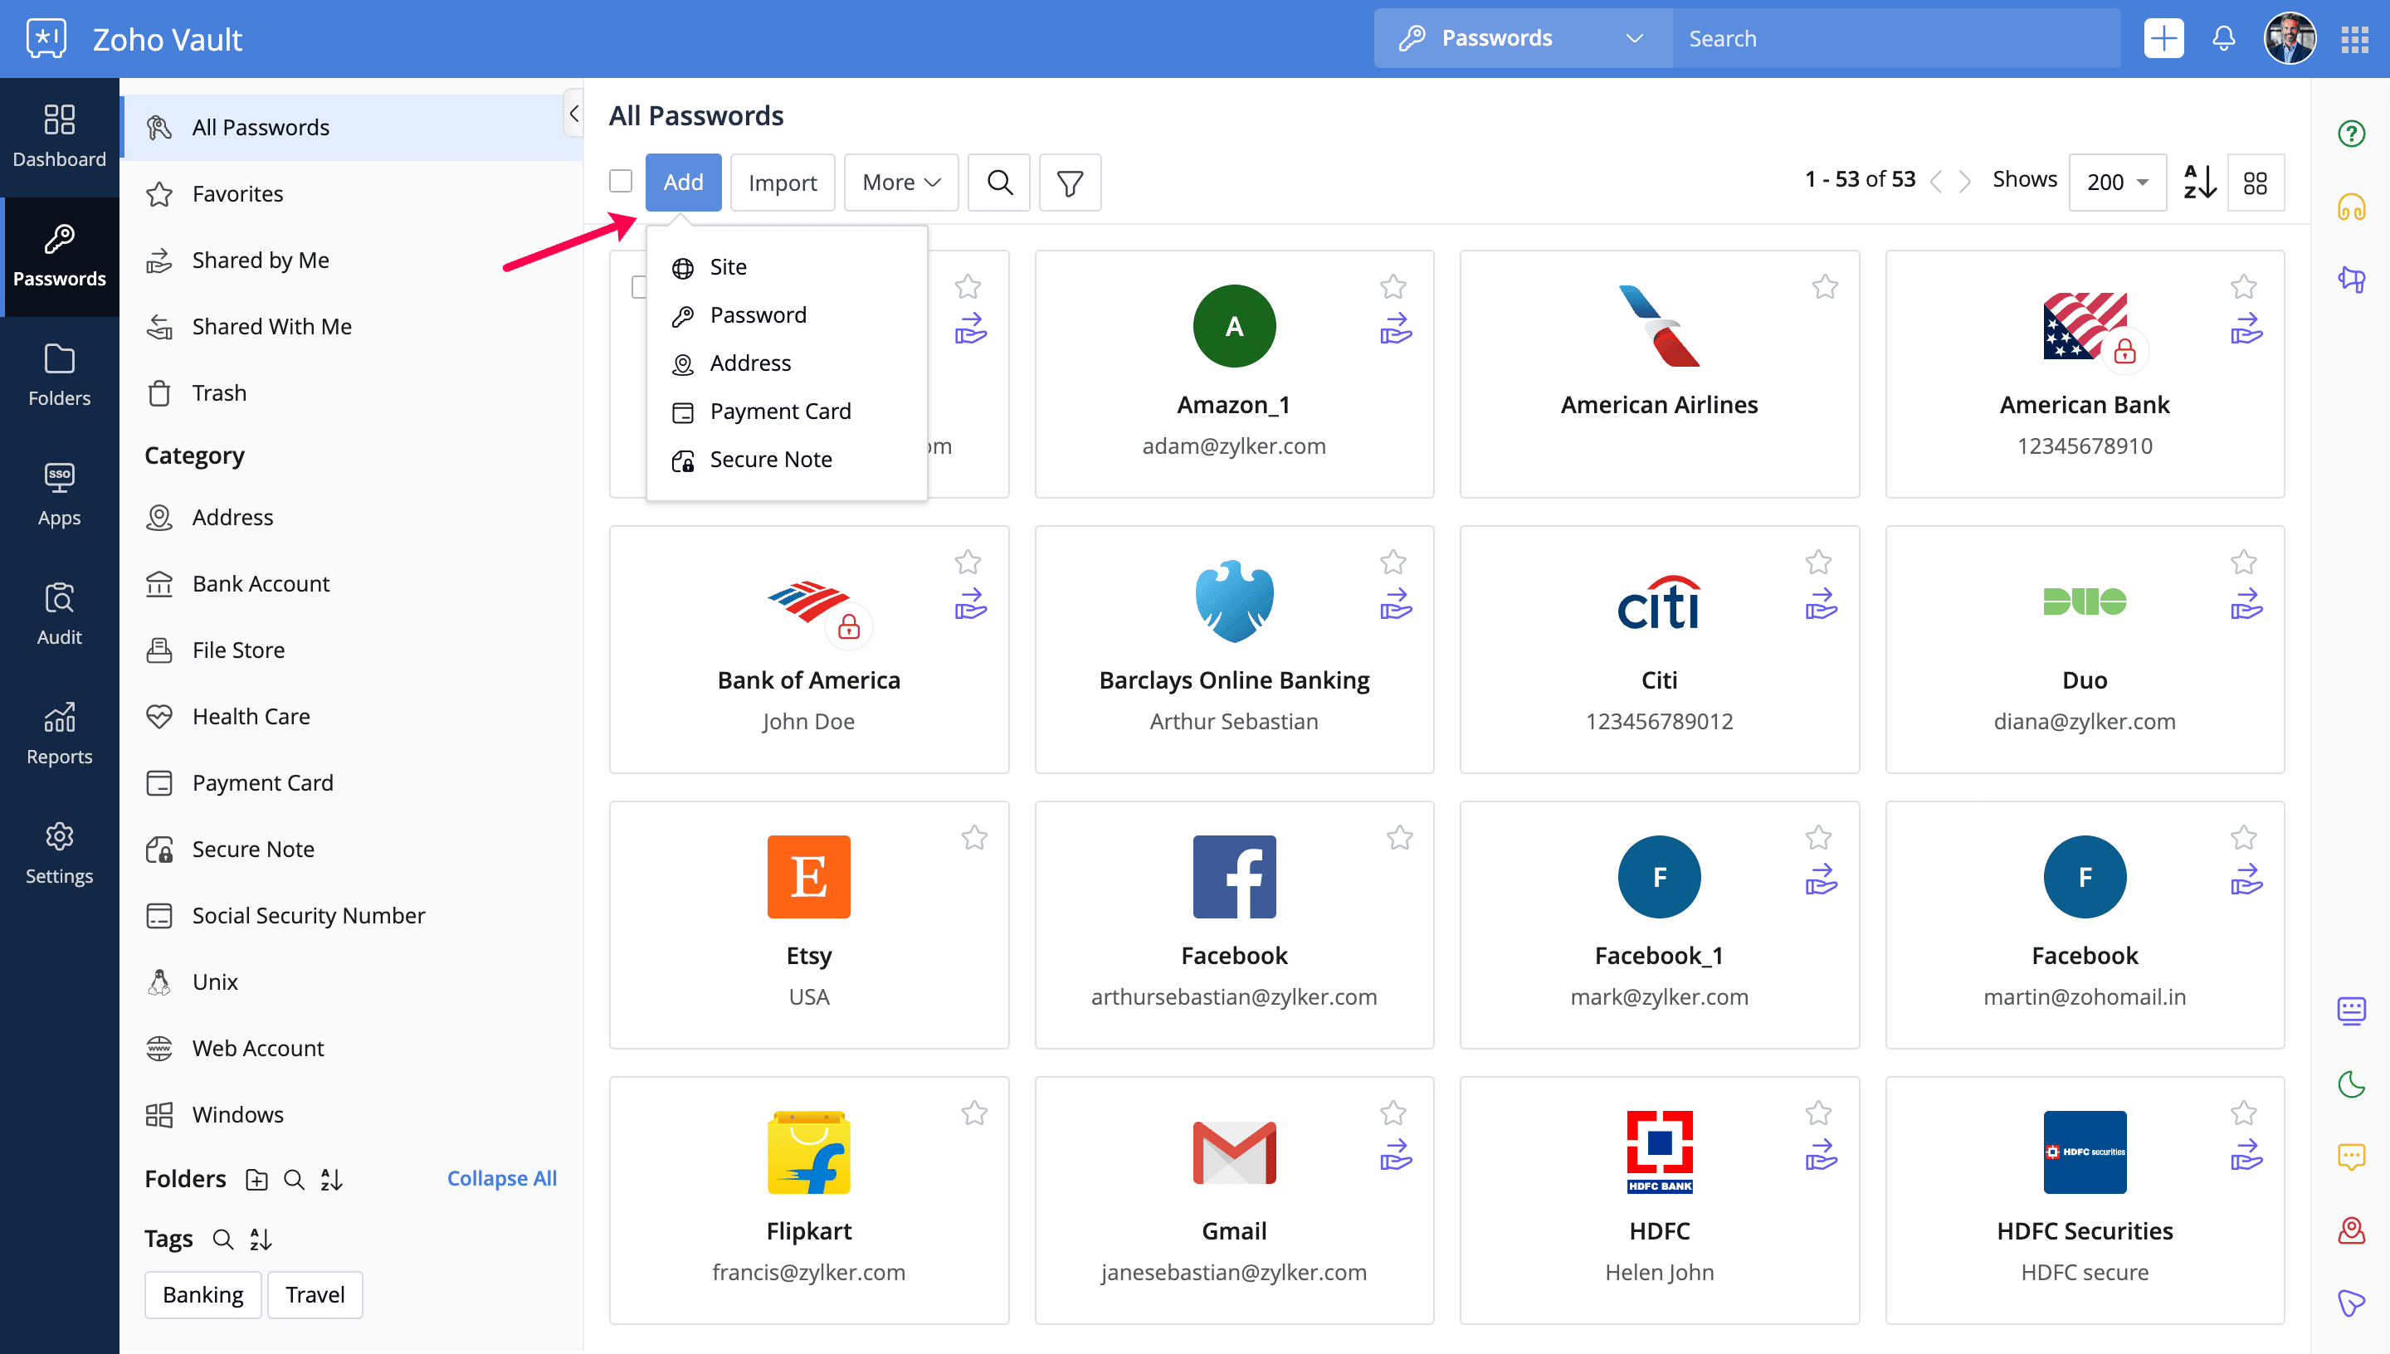Switch to grid view icon
This screenshot has height=1354, width=2390.
click(x=2256, y=183)
